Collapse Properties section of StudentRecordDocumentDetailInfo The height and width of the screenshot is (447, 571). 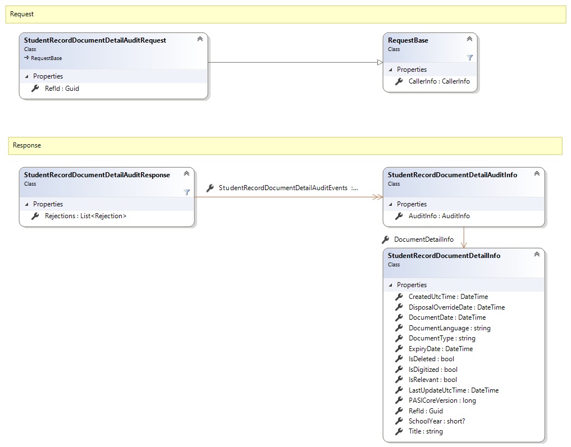point(389,285)
